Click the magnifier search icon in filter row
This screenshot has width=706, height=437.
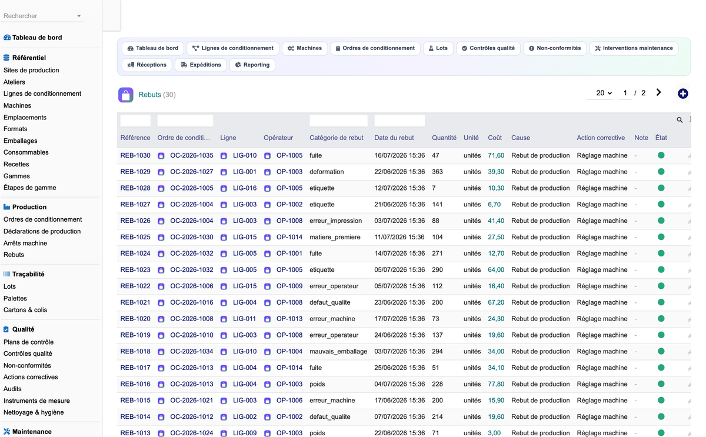click(680, 120)
